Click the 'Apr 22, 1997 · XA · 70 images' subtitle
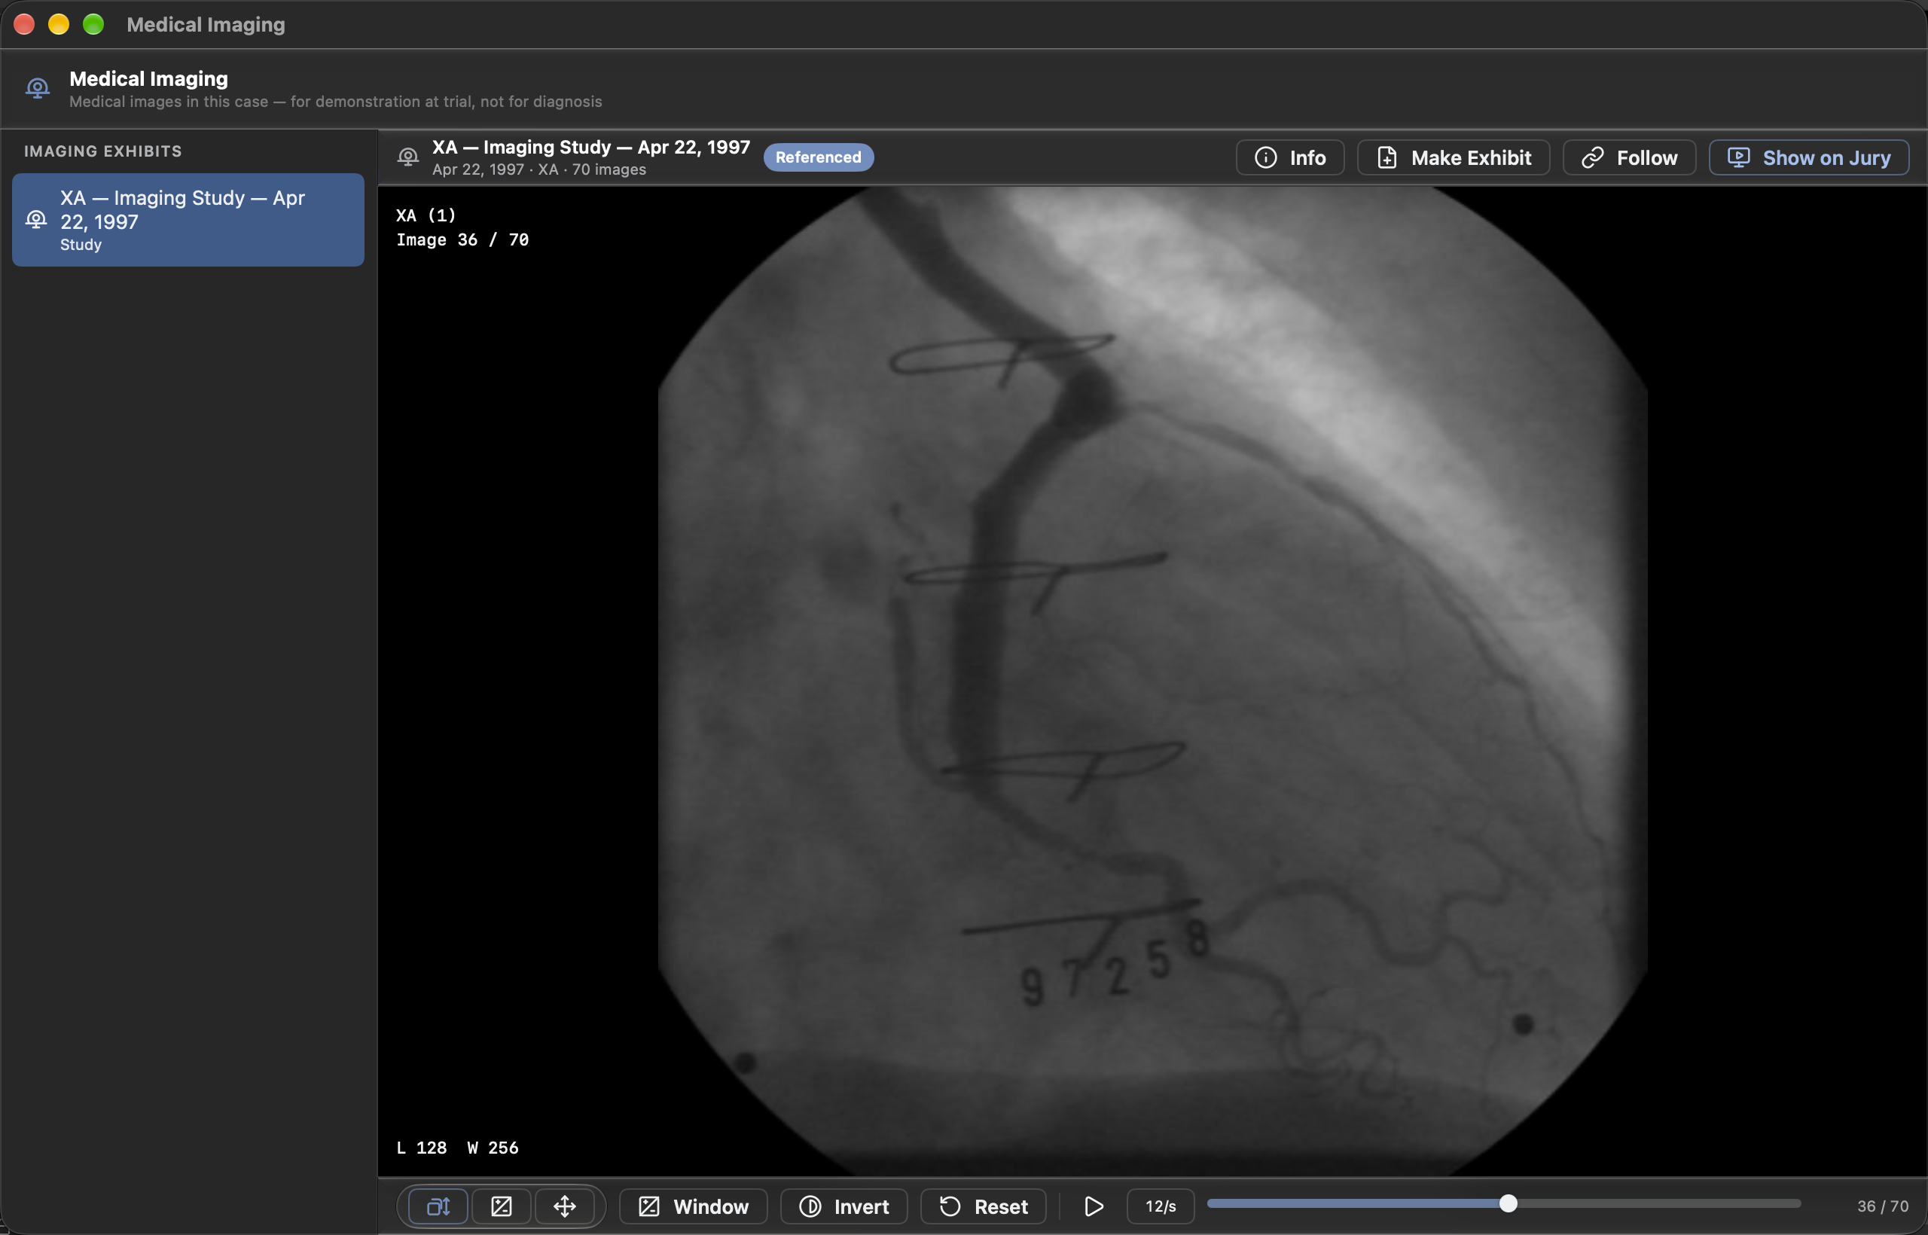This screenshot has width=1928, height=1235. [x=539, y=169]
